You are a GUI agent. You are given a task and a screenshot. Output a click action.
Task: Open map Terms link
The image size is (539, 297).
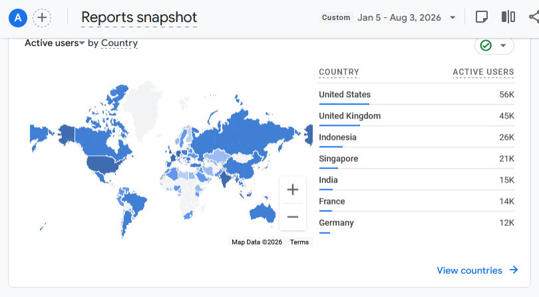click(299, 242)
